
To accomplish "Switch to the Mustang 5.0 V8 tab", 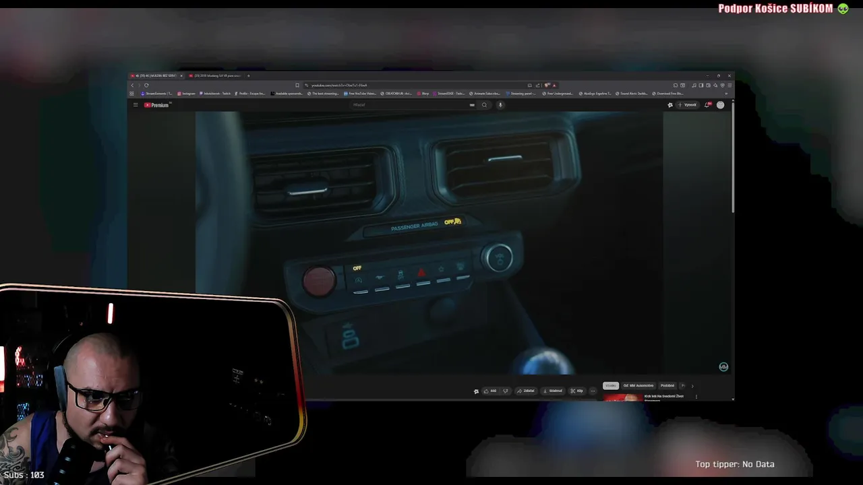I will [x=216, y=75].
